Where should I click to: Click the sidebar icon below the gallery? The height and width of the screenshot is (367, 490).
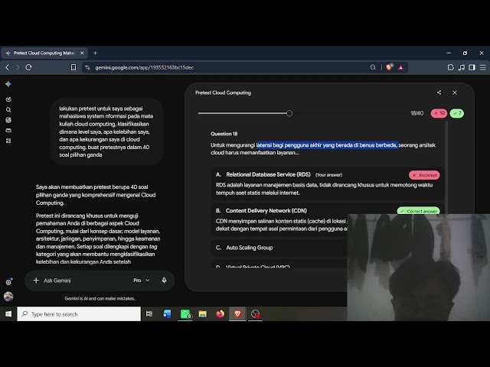coord(8,131)
